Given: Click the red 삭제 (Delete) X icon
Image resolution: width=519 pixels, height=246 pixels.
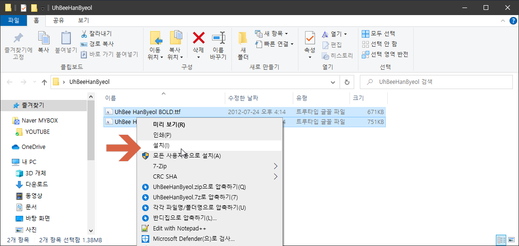Looking at the screenshot, I should 199,38.
